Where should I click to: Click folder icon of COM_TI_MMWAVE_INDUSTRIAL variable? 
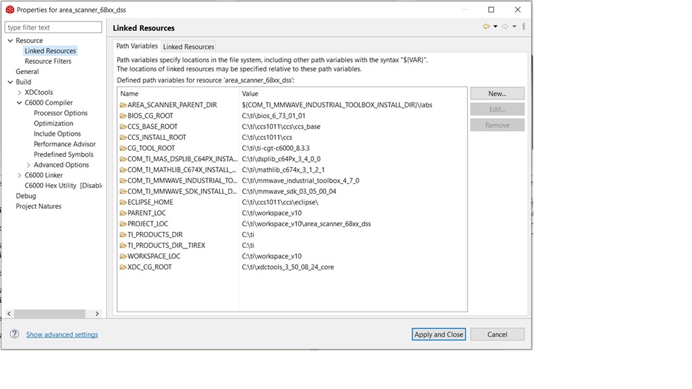coord(123,181)
